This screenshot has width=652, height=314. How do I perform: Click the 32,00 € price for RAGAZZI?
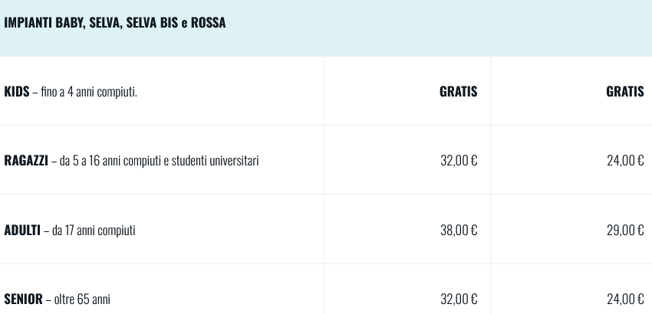point(459,161)
